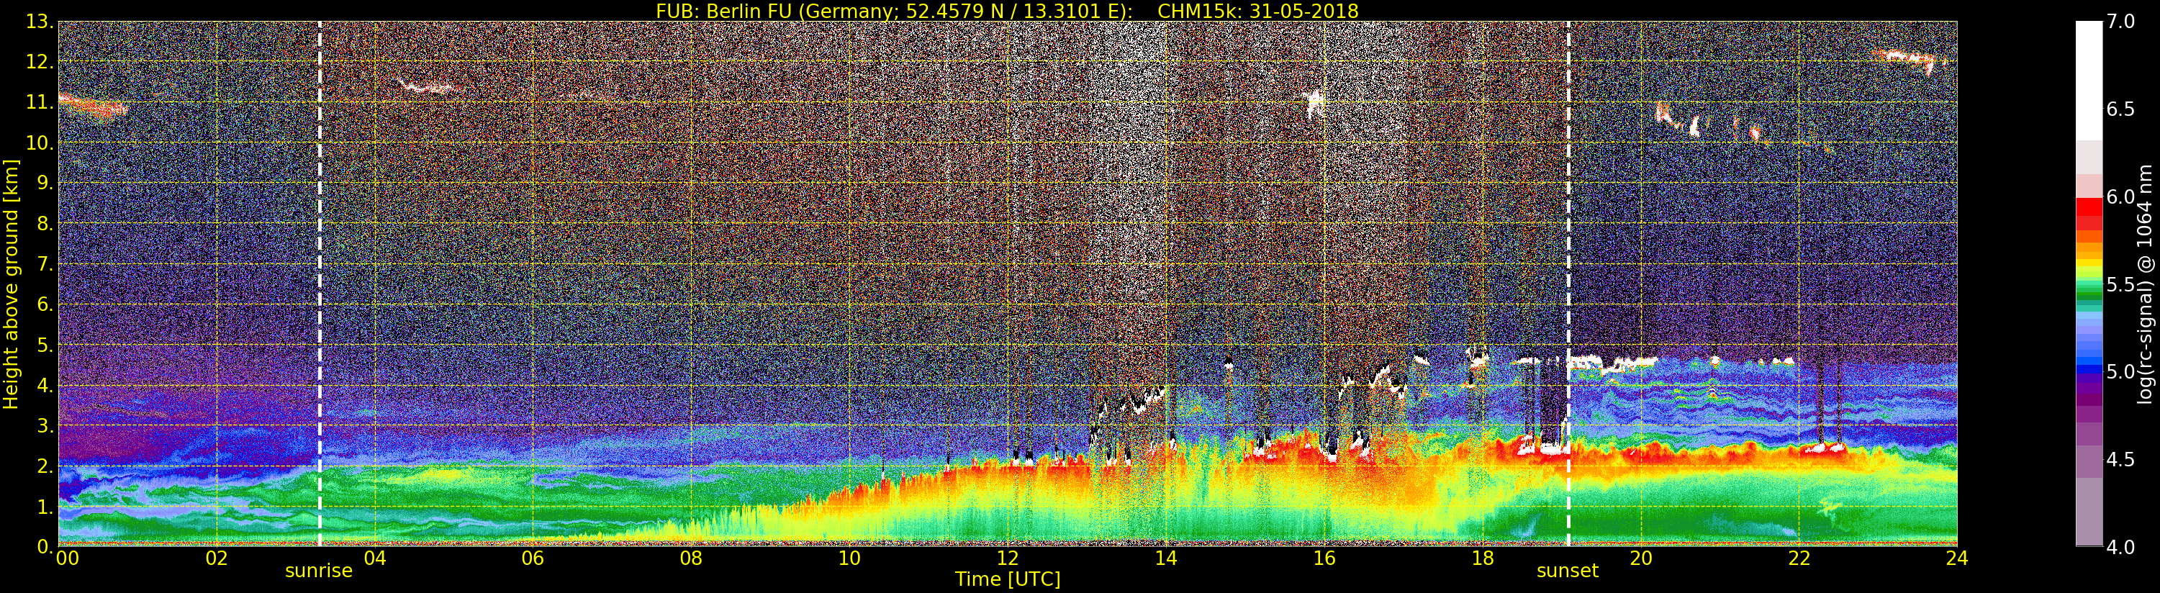Click the dashed white sunset marker line
This screenshot has width=2160, height=593.
click(1568, 284)
